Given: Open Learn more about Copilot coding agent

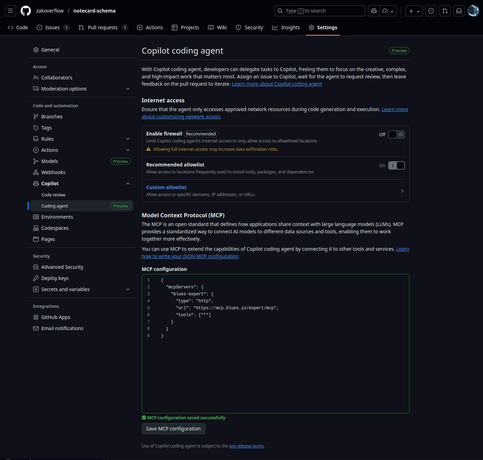Looking at the screenshot, I should click(277, 84).
